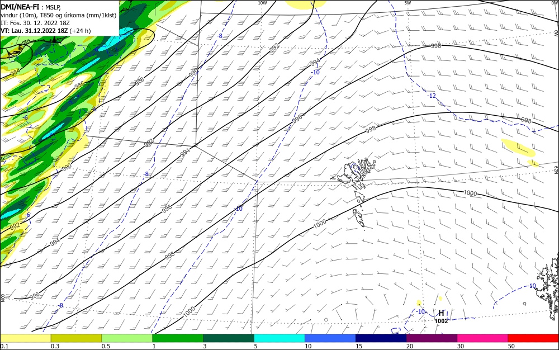559x350 pixels.
Task: Click the pink 30–50 legend segment
Action: tap(483, 338)
